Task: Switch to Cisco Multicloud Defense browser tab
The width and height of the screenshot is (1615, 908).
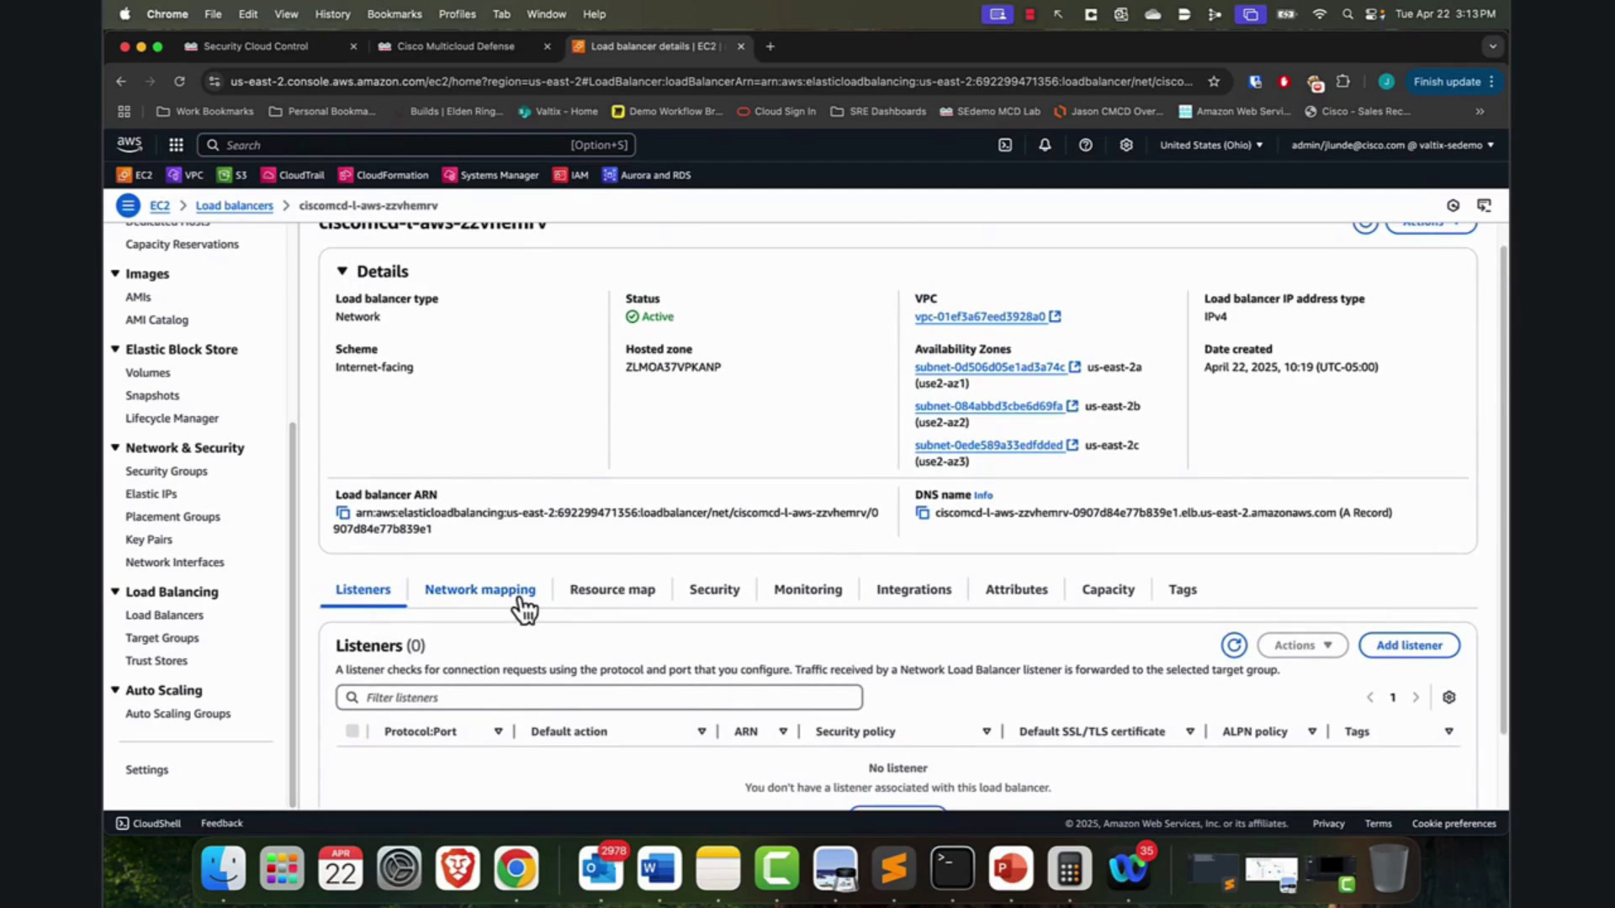Action: pos(455,46)
